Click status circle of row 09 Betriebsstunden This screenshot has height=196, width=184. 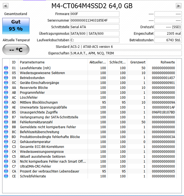click(6, 78)
